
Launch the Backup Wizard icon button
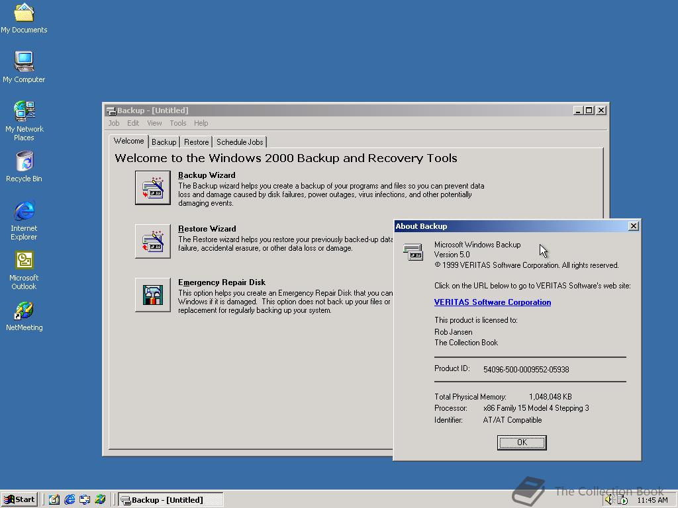(153, 187)
